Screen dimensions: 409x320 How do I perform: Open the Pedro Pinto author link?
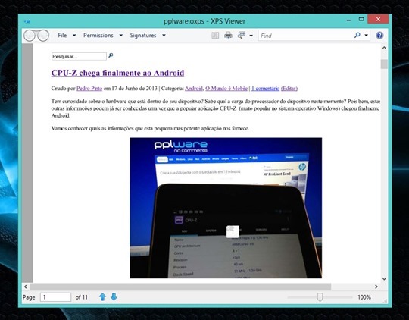pos(89,88)
